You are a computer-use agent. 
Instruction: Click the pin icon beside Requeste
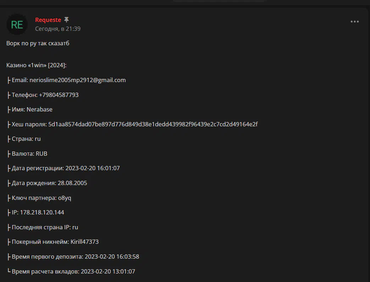[67, 20]
